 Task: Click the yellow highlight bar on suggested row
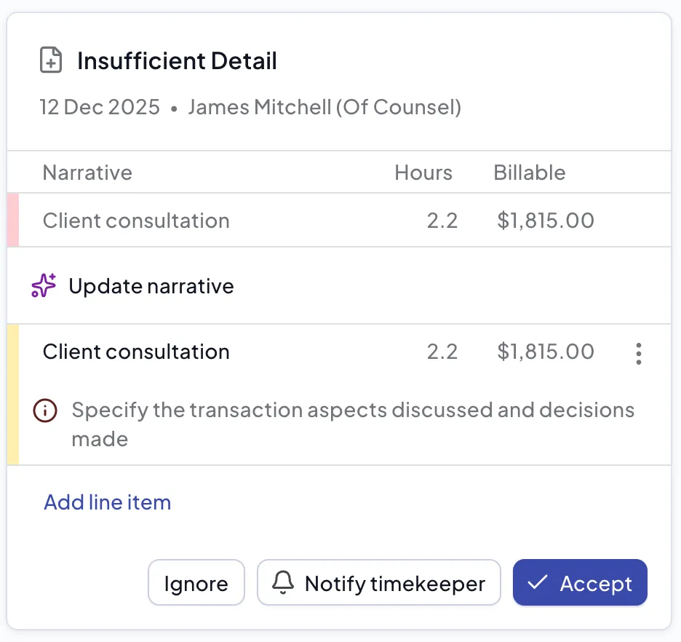[x=12, y=395]
